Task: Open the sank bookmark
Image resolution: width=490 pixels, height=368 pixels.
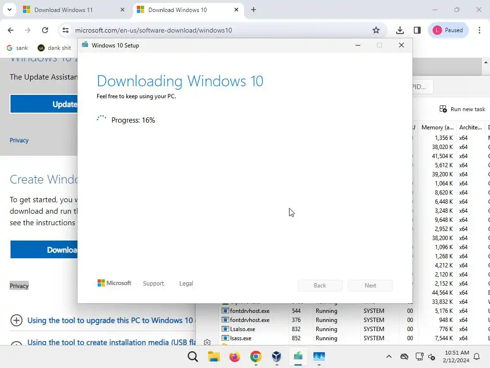Action: coord(18,48)
